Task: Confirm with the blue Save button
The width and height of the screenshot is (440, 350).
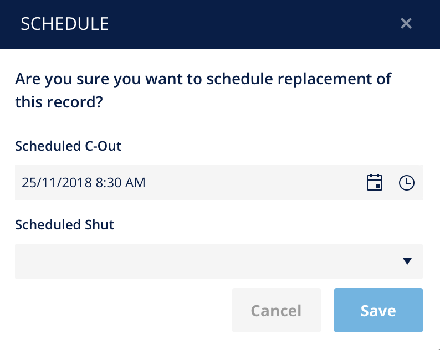Action: coord(378,310)
